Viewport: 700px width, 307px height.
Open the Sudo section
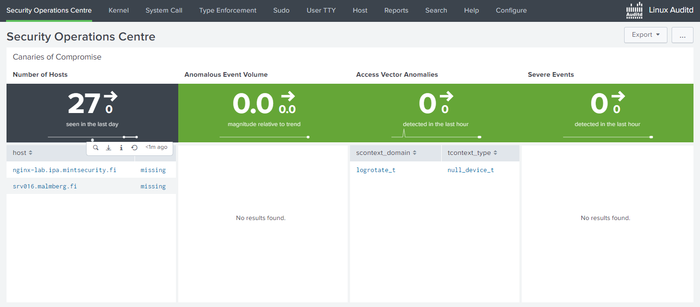(281, 10)
